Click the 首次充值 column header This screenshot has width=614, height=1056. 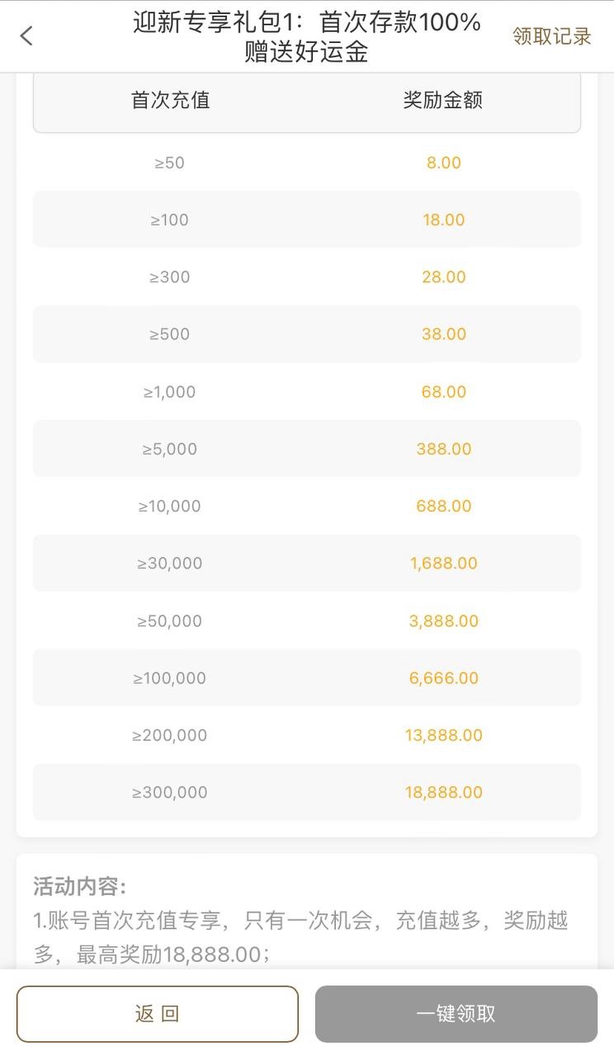[x=170, y=101]
